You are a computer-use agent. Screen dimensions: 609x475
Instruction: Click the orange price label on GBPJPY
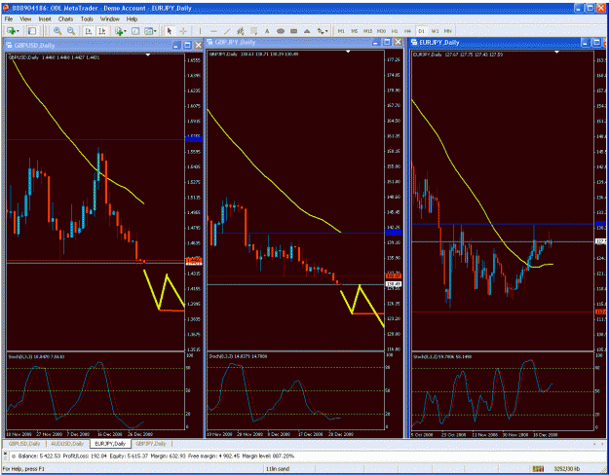[x=394, y=275]
